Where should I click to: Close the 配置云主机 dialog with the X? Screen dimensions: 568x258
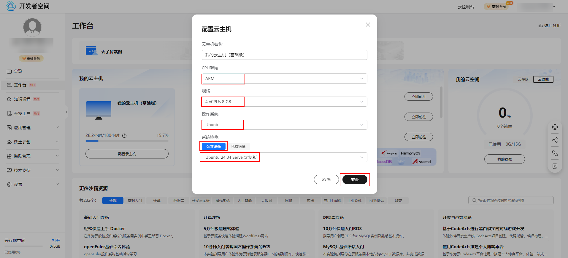(368, 25)
